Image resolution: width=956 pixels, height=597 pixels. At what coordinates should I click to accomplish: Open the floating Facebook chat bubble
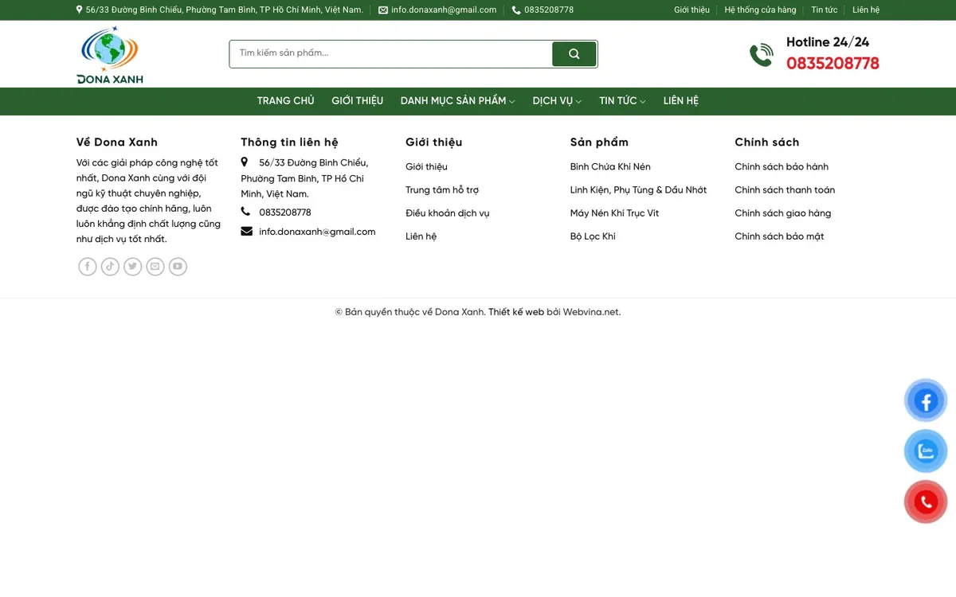[926, 400]
